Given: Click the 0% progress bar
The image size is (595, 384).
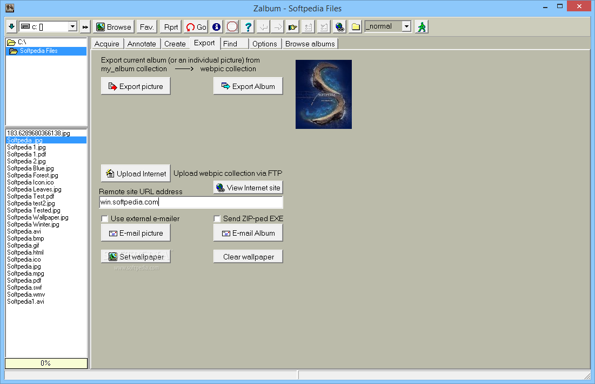Looking at the screenshot, I should pyautogui.click(x=46, y=363).
